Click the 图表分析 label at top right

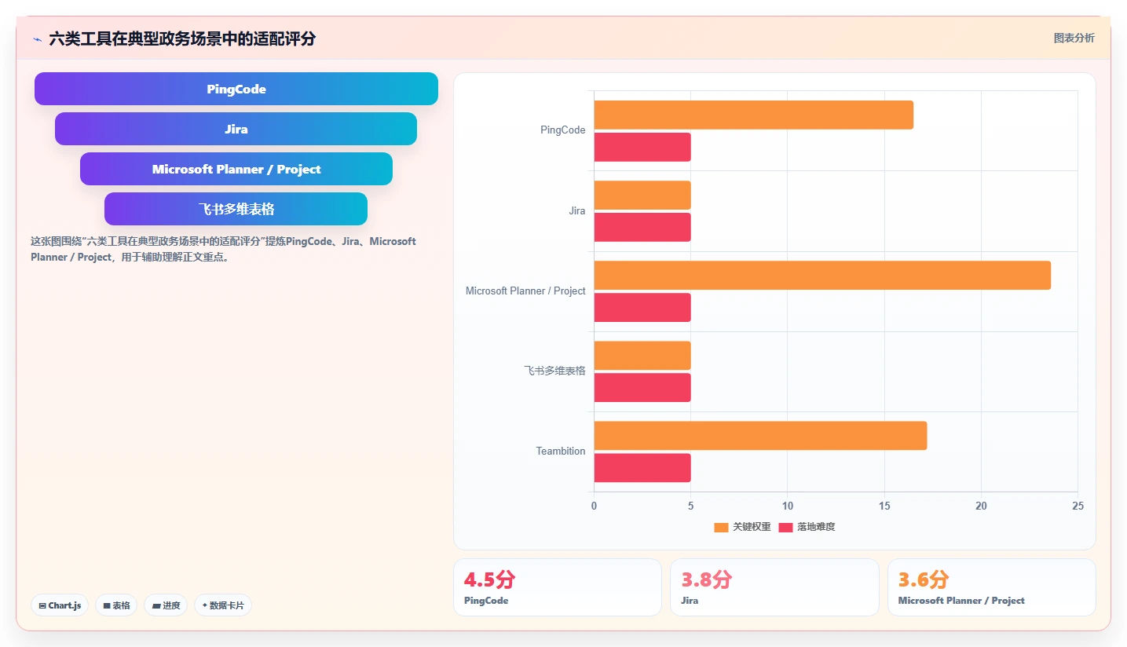click(1074, 38)
